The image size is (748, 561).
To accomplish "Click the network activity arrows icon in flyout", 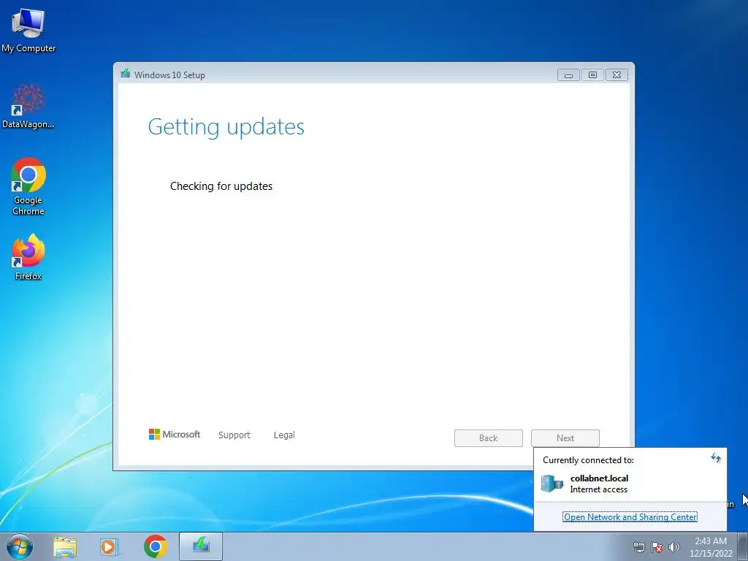I will (716, 458).
